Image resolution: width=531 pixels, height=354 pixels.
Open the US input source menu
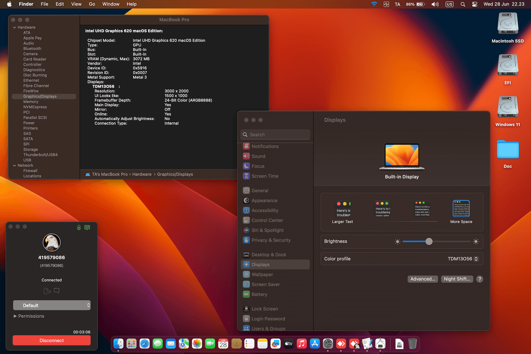coord(450,4)
